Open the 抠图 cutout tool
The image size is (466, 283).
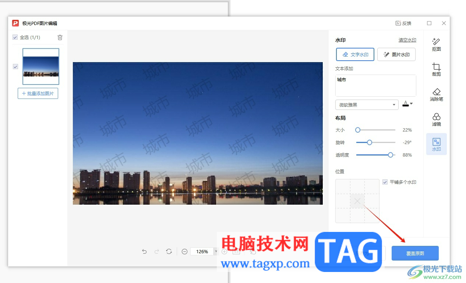[x=436, y=44]
